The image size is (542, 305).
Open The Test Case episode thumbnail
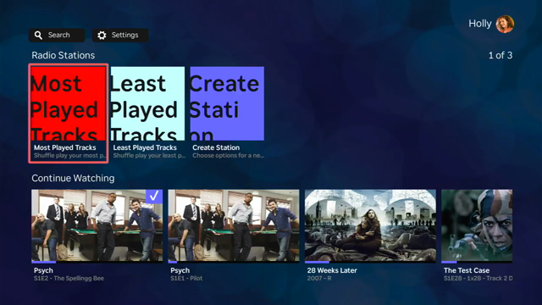click(477, 225)
